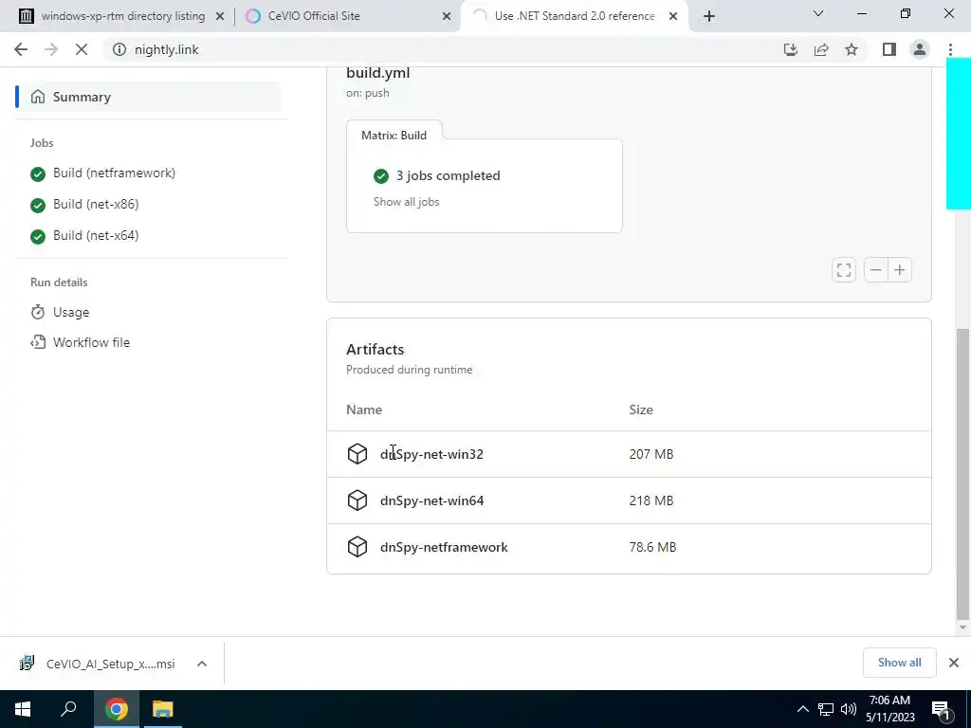Download the dnSpy-netframework artifact
The height and width of the screenshot is (728, 971).
444,547
